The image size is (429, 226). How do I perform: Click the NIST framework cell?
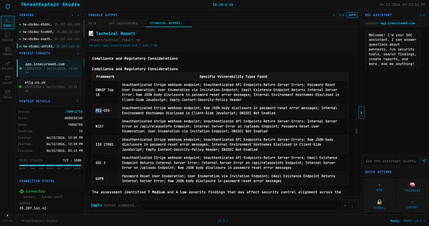click(x=105, y=126)
